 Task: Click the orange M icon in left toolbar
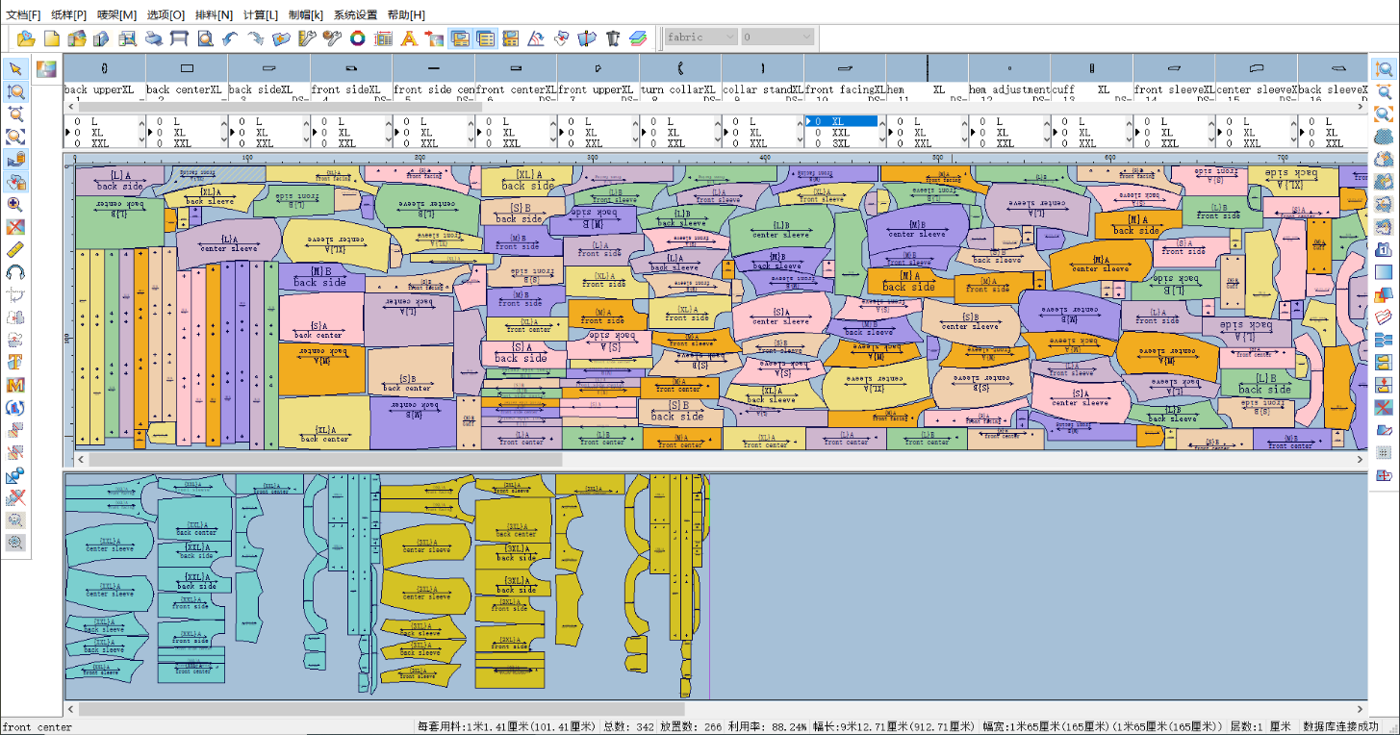tap(15, 384)
